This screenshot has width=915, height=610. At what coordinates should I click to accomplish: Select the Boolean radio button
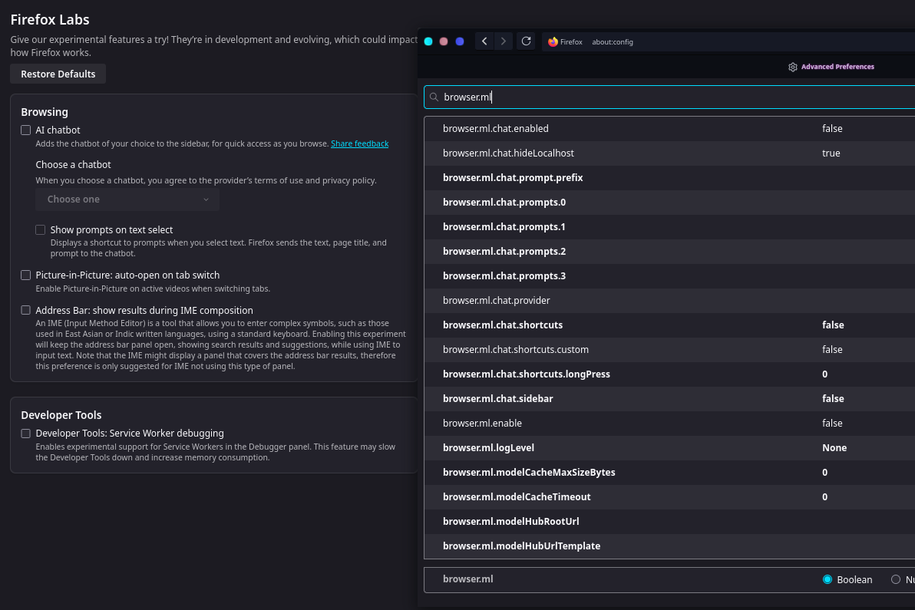click(827, 580)
